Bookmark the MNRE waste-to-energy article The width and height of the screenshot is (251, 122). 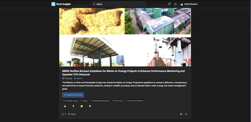coord(186,114)
